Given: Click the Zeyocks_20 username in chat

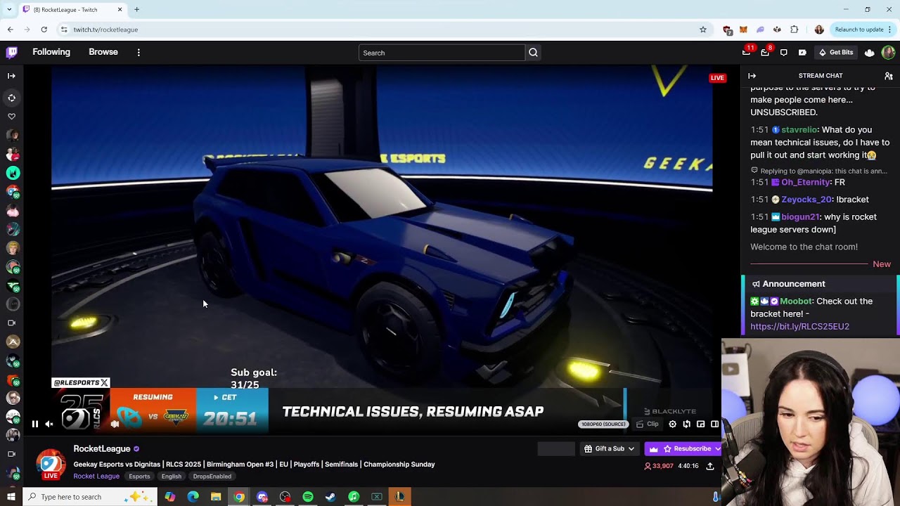Looking at the screenshot, I should pos(806,200).
